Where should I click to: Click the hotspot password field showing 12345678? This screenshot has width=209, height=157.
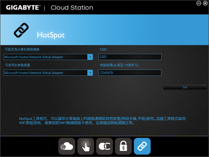(x=130, y=73)
